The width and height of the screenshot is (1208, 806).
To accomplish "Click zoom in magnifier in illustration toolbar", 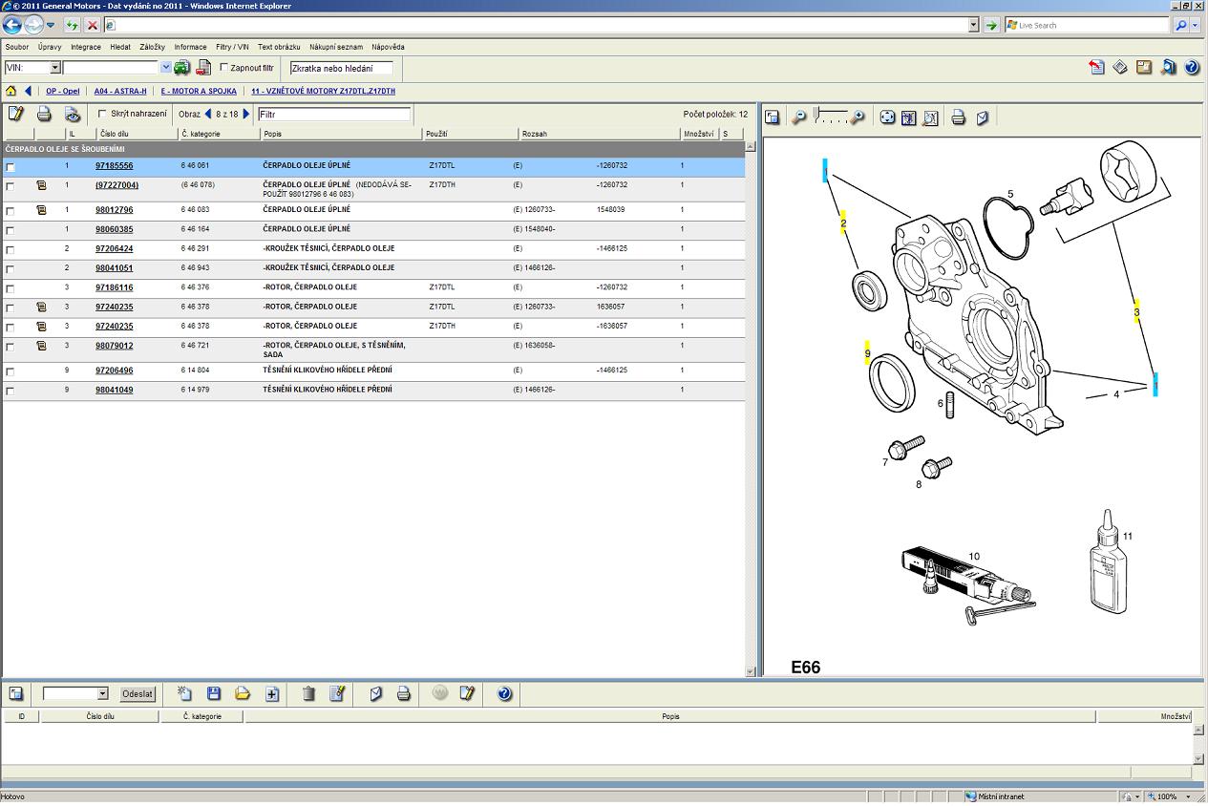I will click(x=858, y=117).
